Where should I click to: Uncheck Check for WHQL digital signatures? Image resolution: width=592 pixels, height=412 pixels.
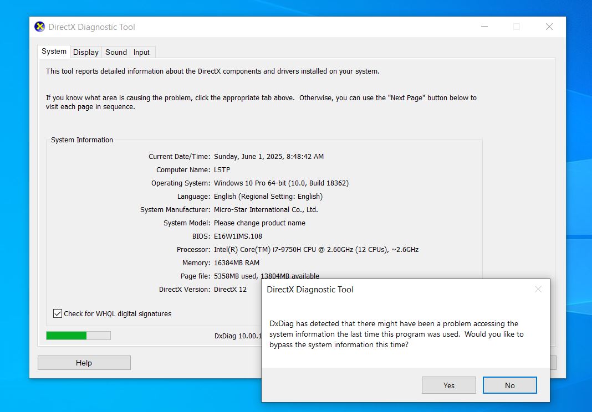58,313
